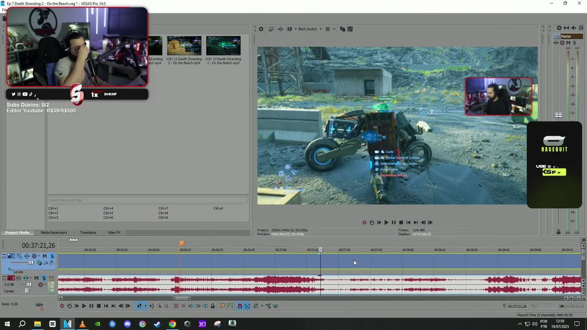Mute audio track 2
587x330 pixels.
[36, 278]
